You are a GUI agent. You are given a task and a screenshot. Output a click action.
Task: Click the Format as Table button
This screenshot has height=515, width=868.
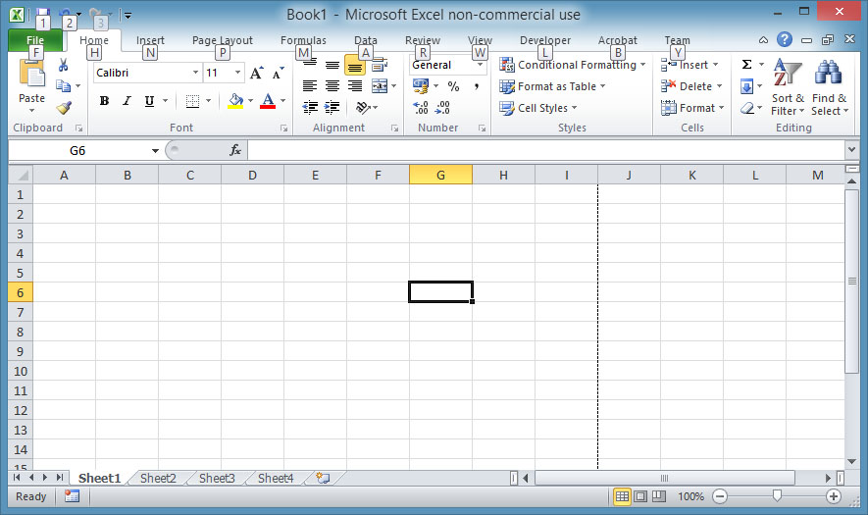[x=552, y=86]
